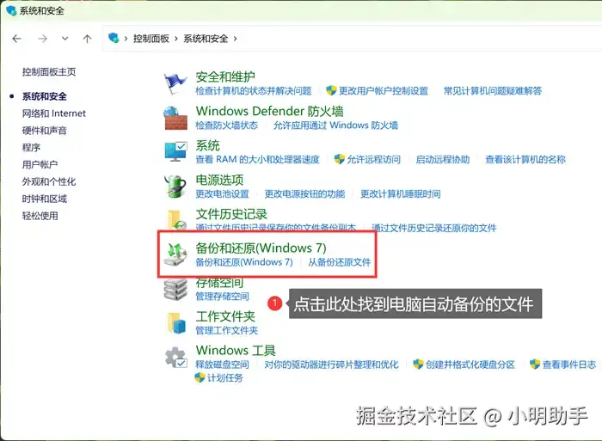Open 控制面板主页 in the sidebar
This screenshot has width=602, height=441.
click(x=49, y=71)
